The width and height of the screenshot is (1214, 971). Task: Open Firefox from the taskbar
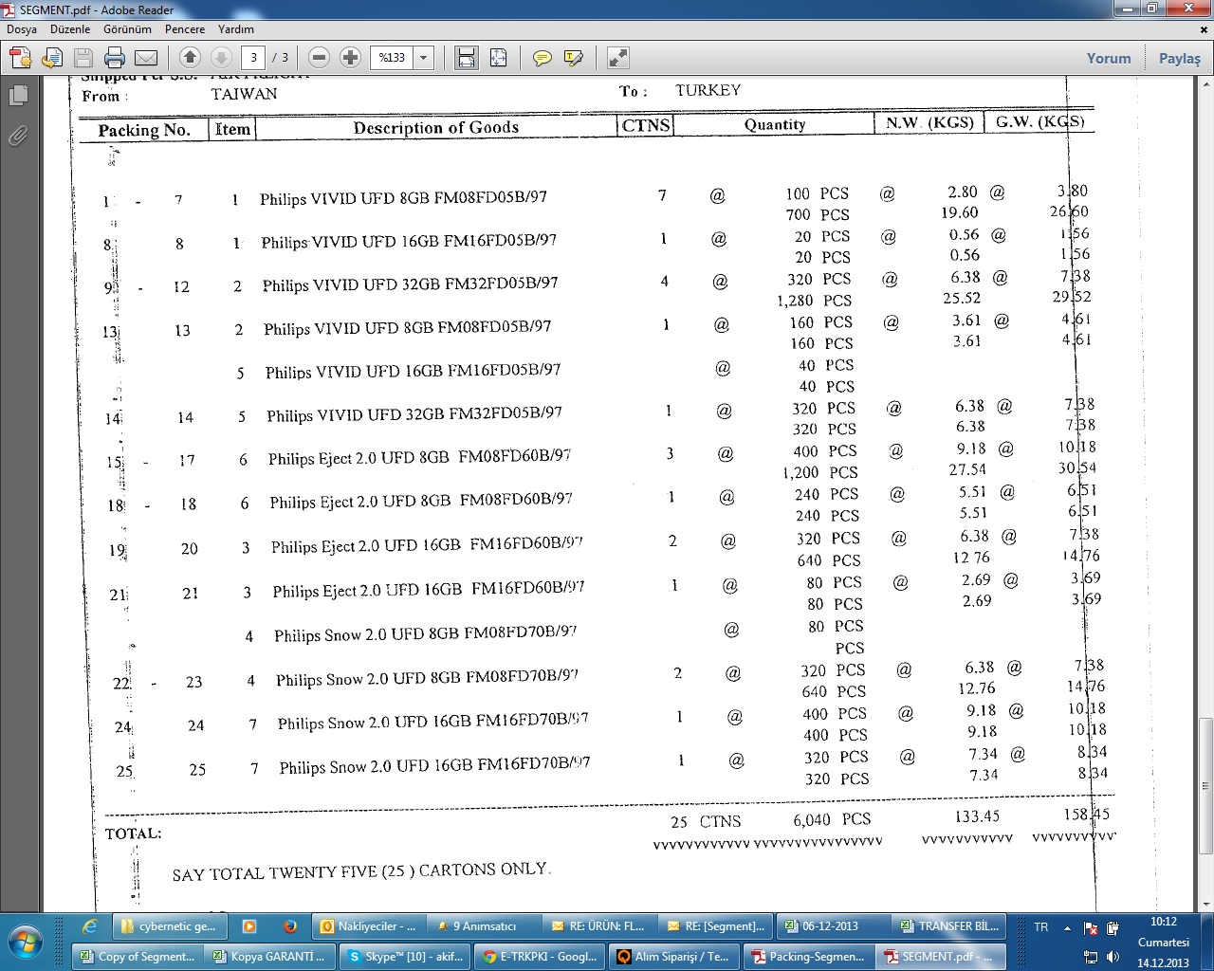pyautogui.click(x=290, y=926)
